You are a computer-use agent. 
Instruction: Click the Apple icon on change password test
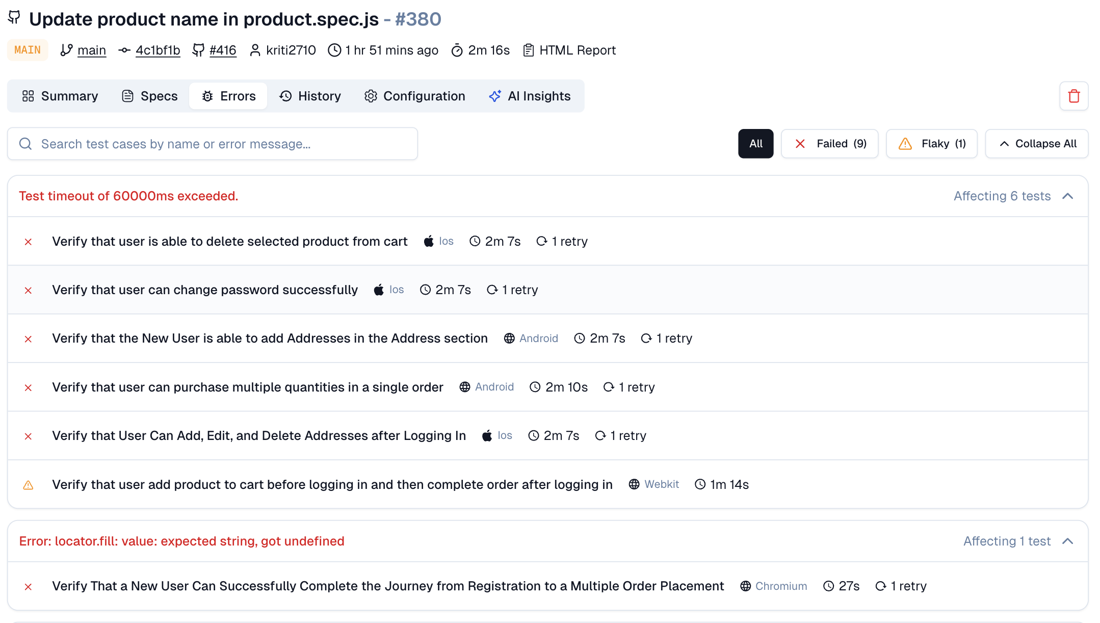pos(379,290)
